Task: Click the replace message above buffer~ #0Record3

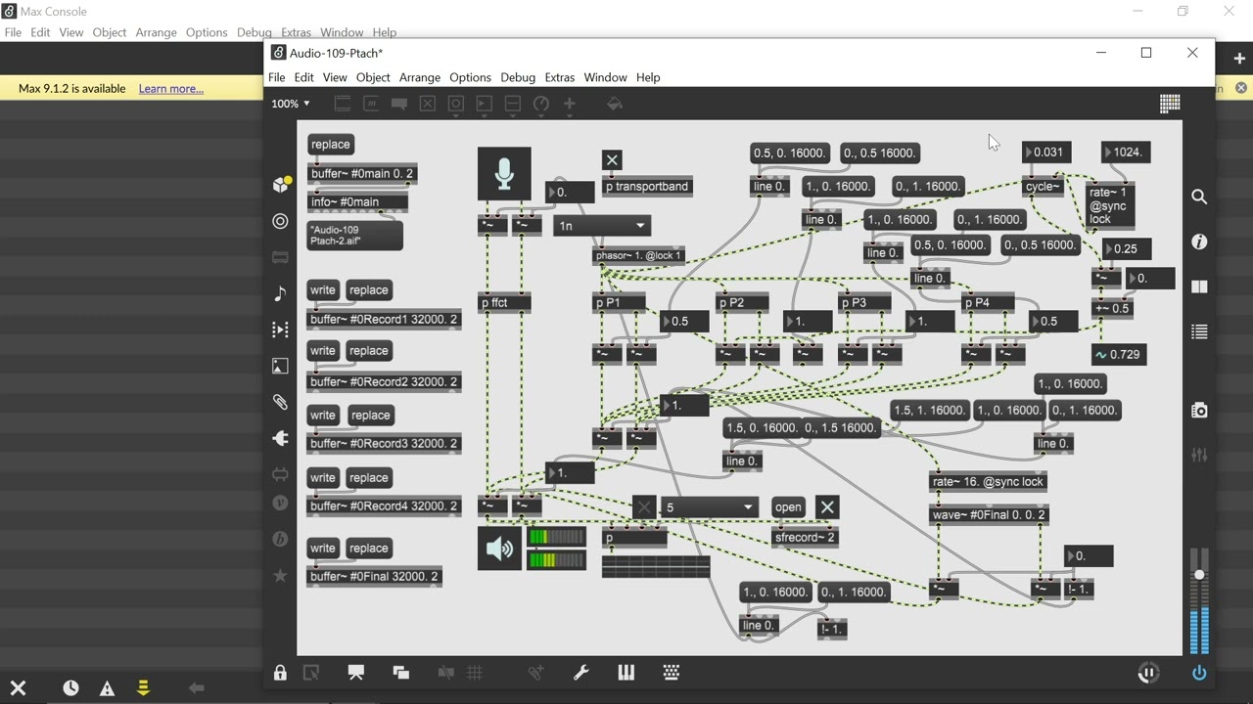Action: tap(371, 416)
